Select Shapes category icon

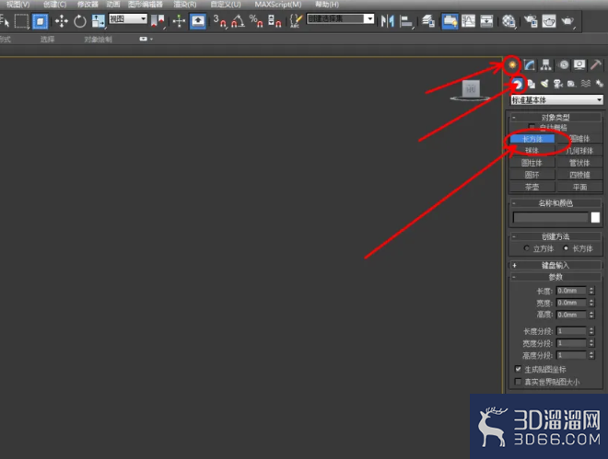[x=532, y=84]
